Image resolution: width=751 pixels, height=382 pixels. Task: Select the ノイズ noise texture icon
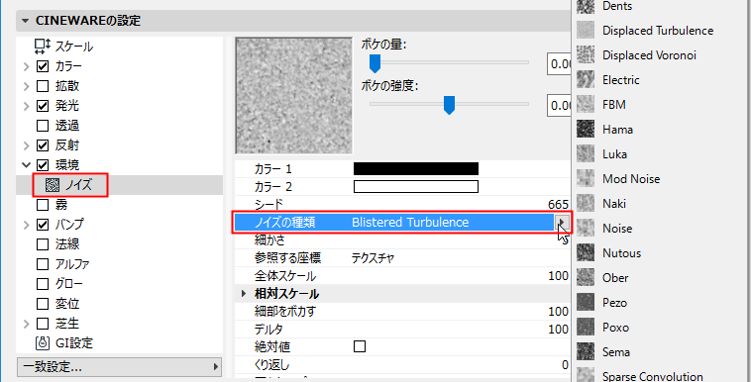coord(53,185)
